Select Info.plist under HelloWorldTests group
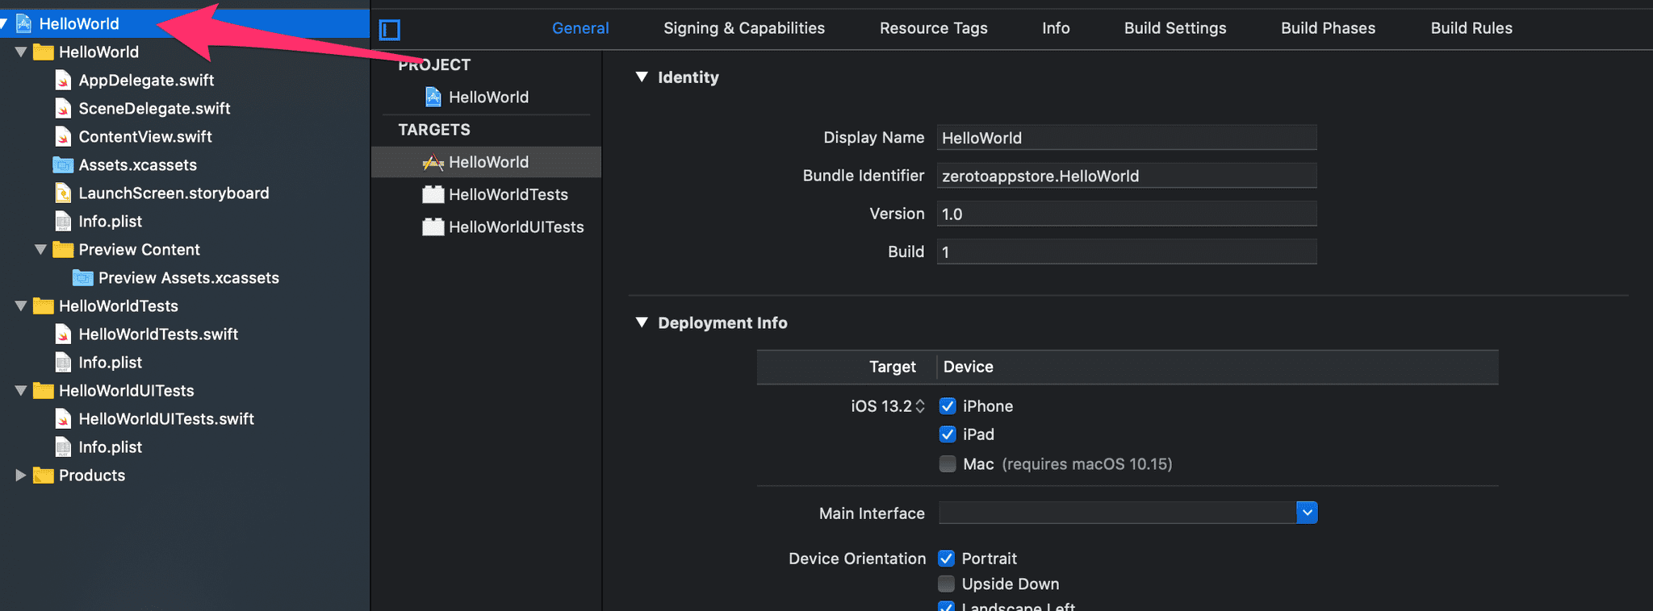 click(110, 362)
